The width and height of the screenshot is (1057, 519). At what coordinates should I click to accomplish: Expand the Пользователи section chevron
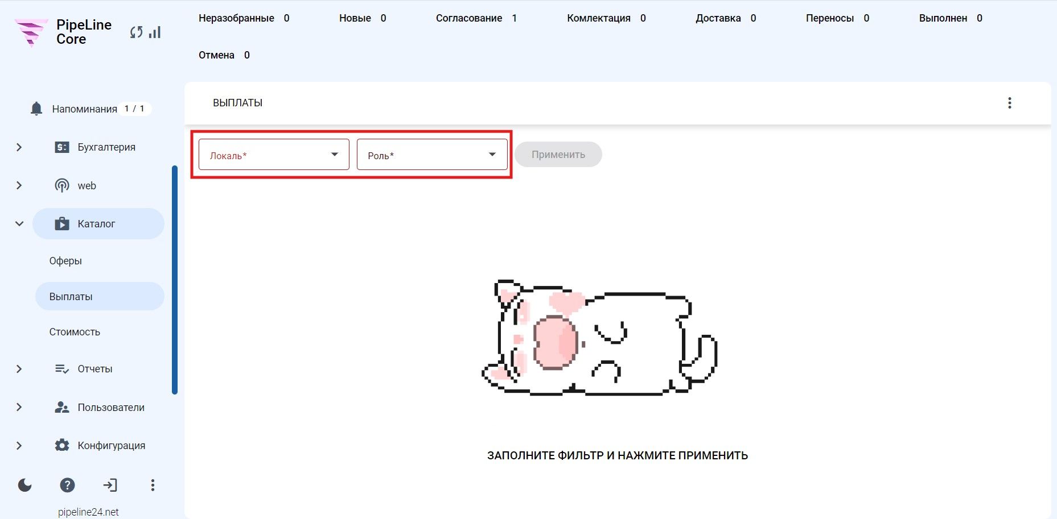(19, 407)
